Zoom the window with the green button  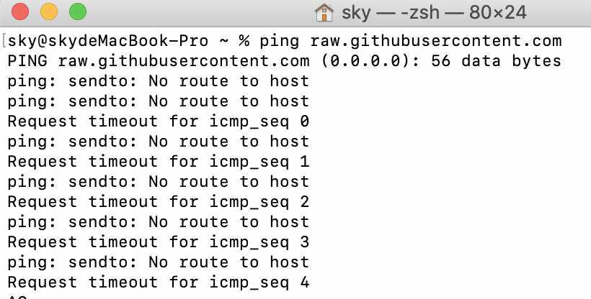(x=76, y=12)
